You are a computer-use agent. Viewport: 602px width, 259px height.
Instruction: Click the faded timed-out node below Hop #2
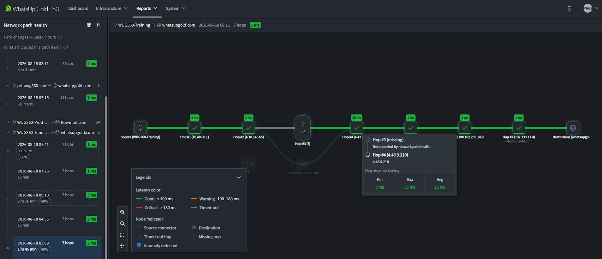(x=248, y=164)
